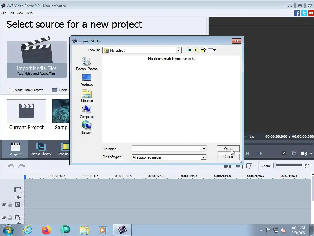The image size is (314, 236).
Task: Click the video effects track star icon
Action: pyautogui.click(x=17, y=204)
